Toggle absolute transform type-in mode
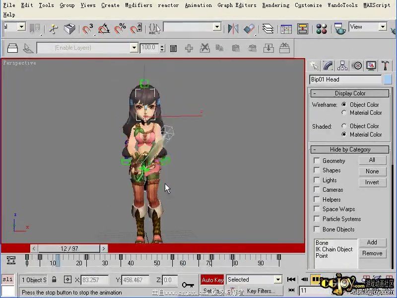 point(67,280)
